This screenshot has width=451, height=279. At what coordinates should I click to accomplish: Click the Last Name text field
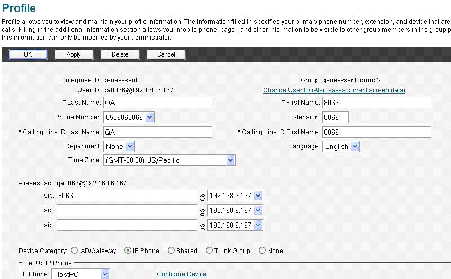pos(157,103)
